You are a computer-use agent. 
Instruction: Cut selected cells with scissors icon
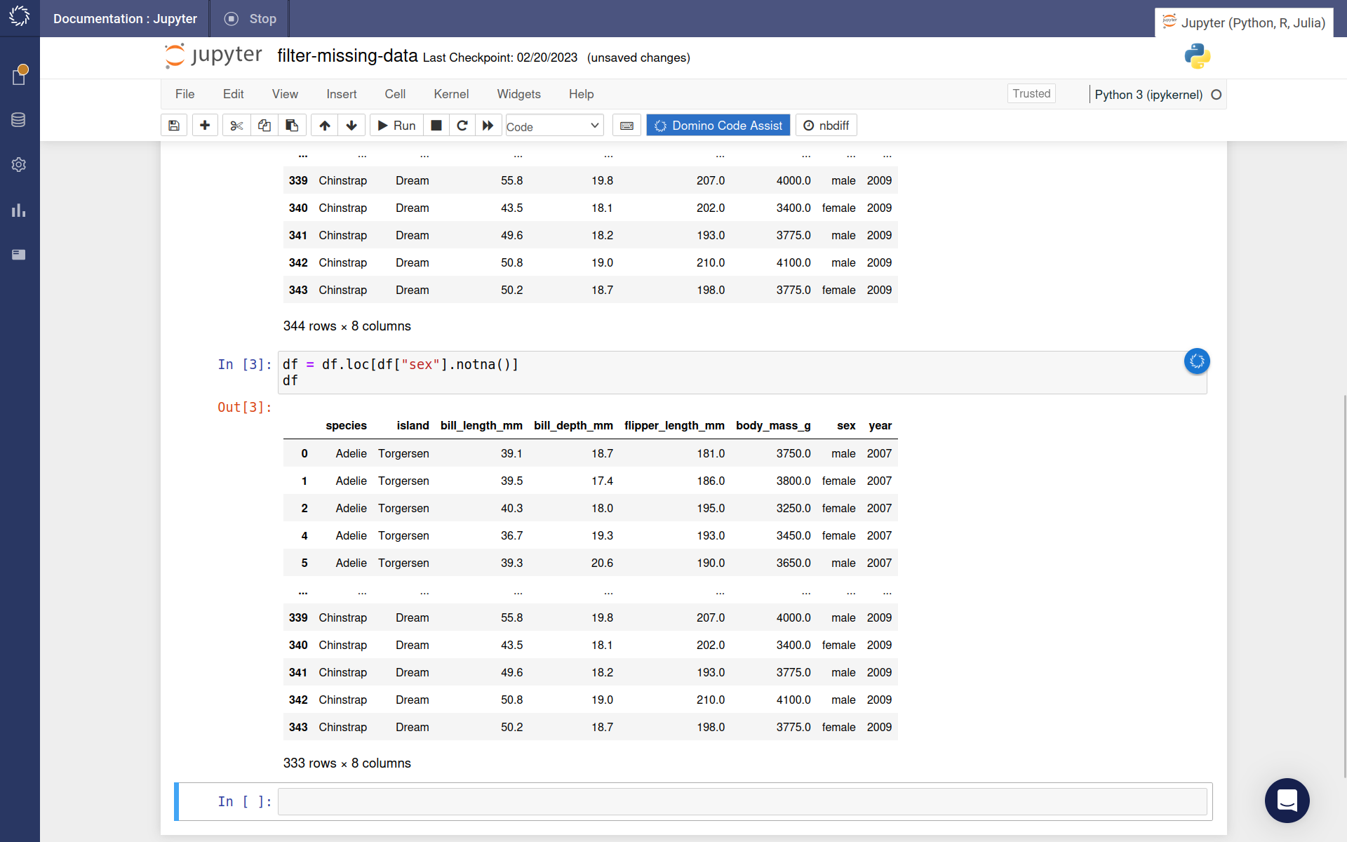click(236, 126)
